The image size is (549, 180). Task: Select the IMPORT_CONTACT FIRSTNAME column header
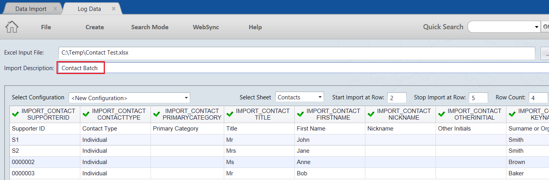click(330, 114)
